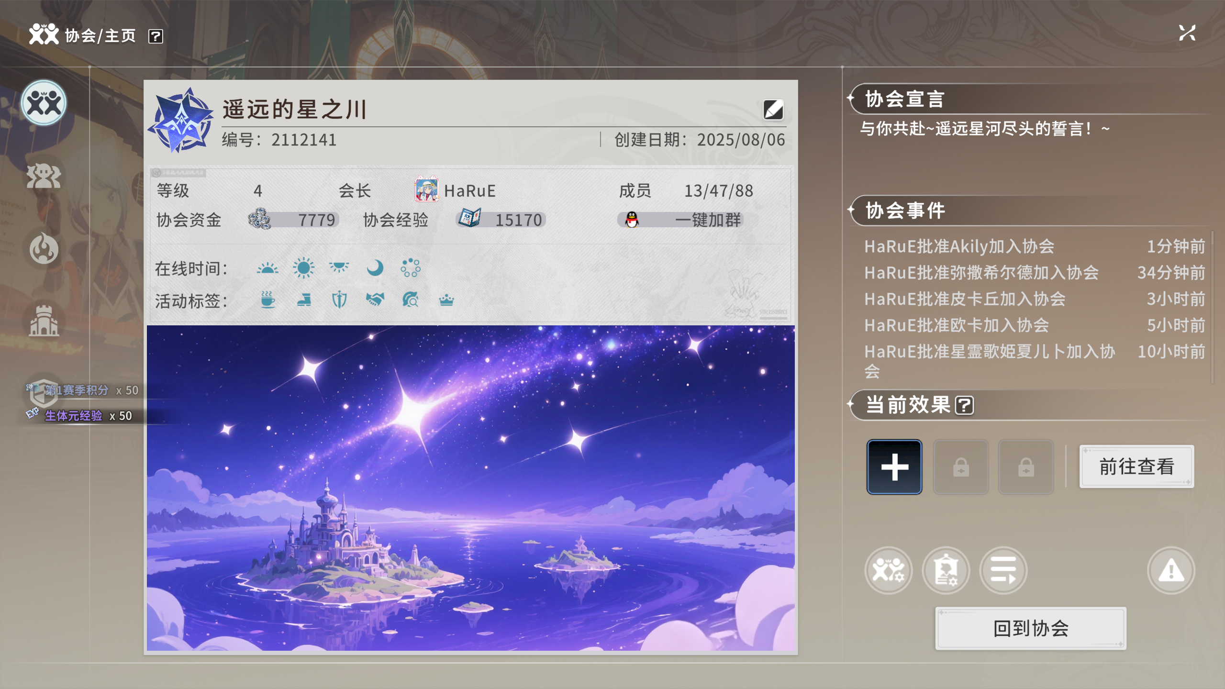Select the guild home sidebar icon
This screenshot has height=689, width=1225.
44,103
